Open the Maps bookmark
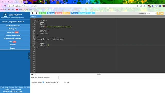 (29, 10)
